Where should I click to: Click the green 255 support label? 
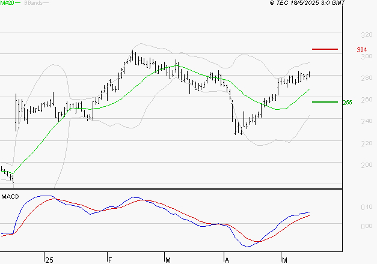[347, 103]
